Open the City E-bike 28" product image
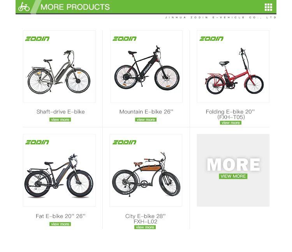The height and width of the screenshot is (252, 292). [146, 170]
